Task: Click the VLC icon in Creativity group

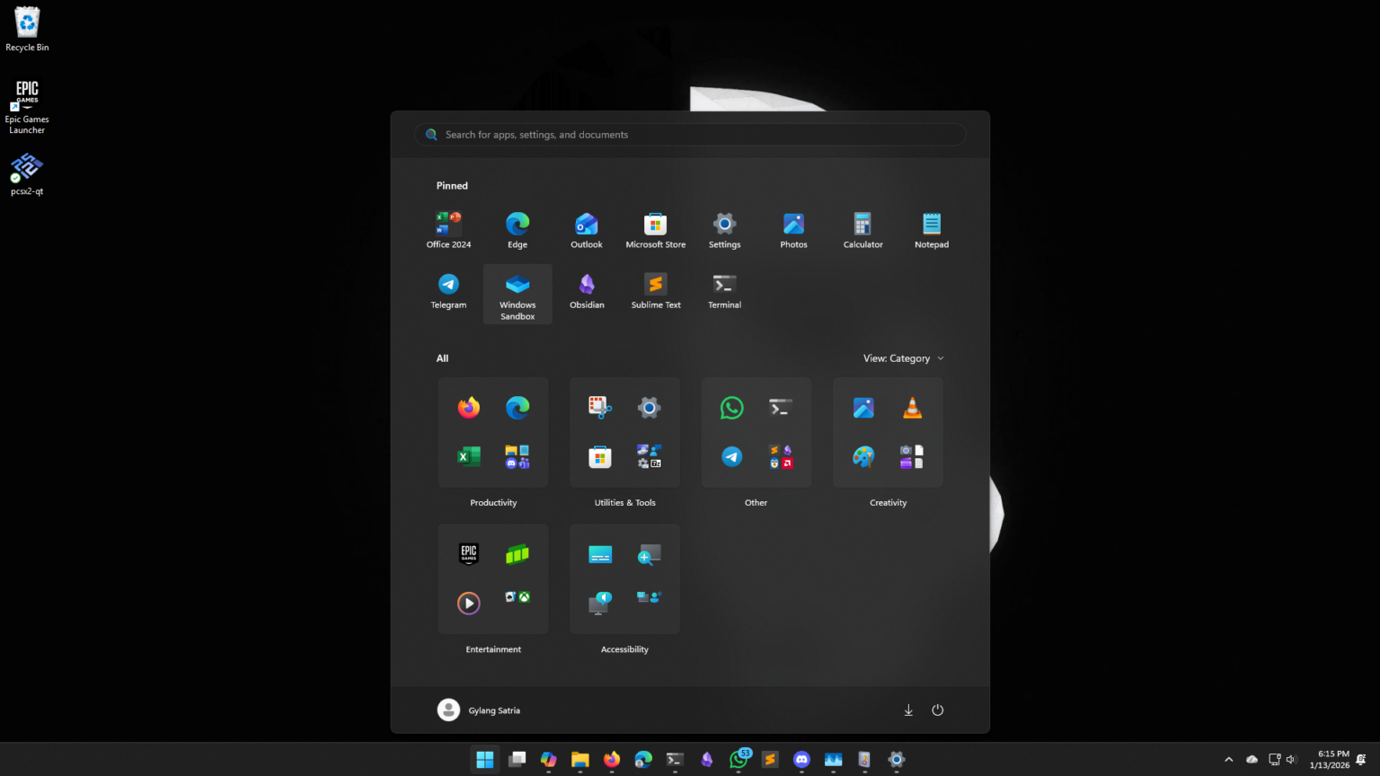Action: point(912,409)
